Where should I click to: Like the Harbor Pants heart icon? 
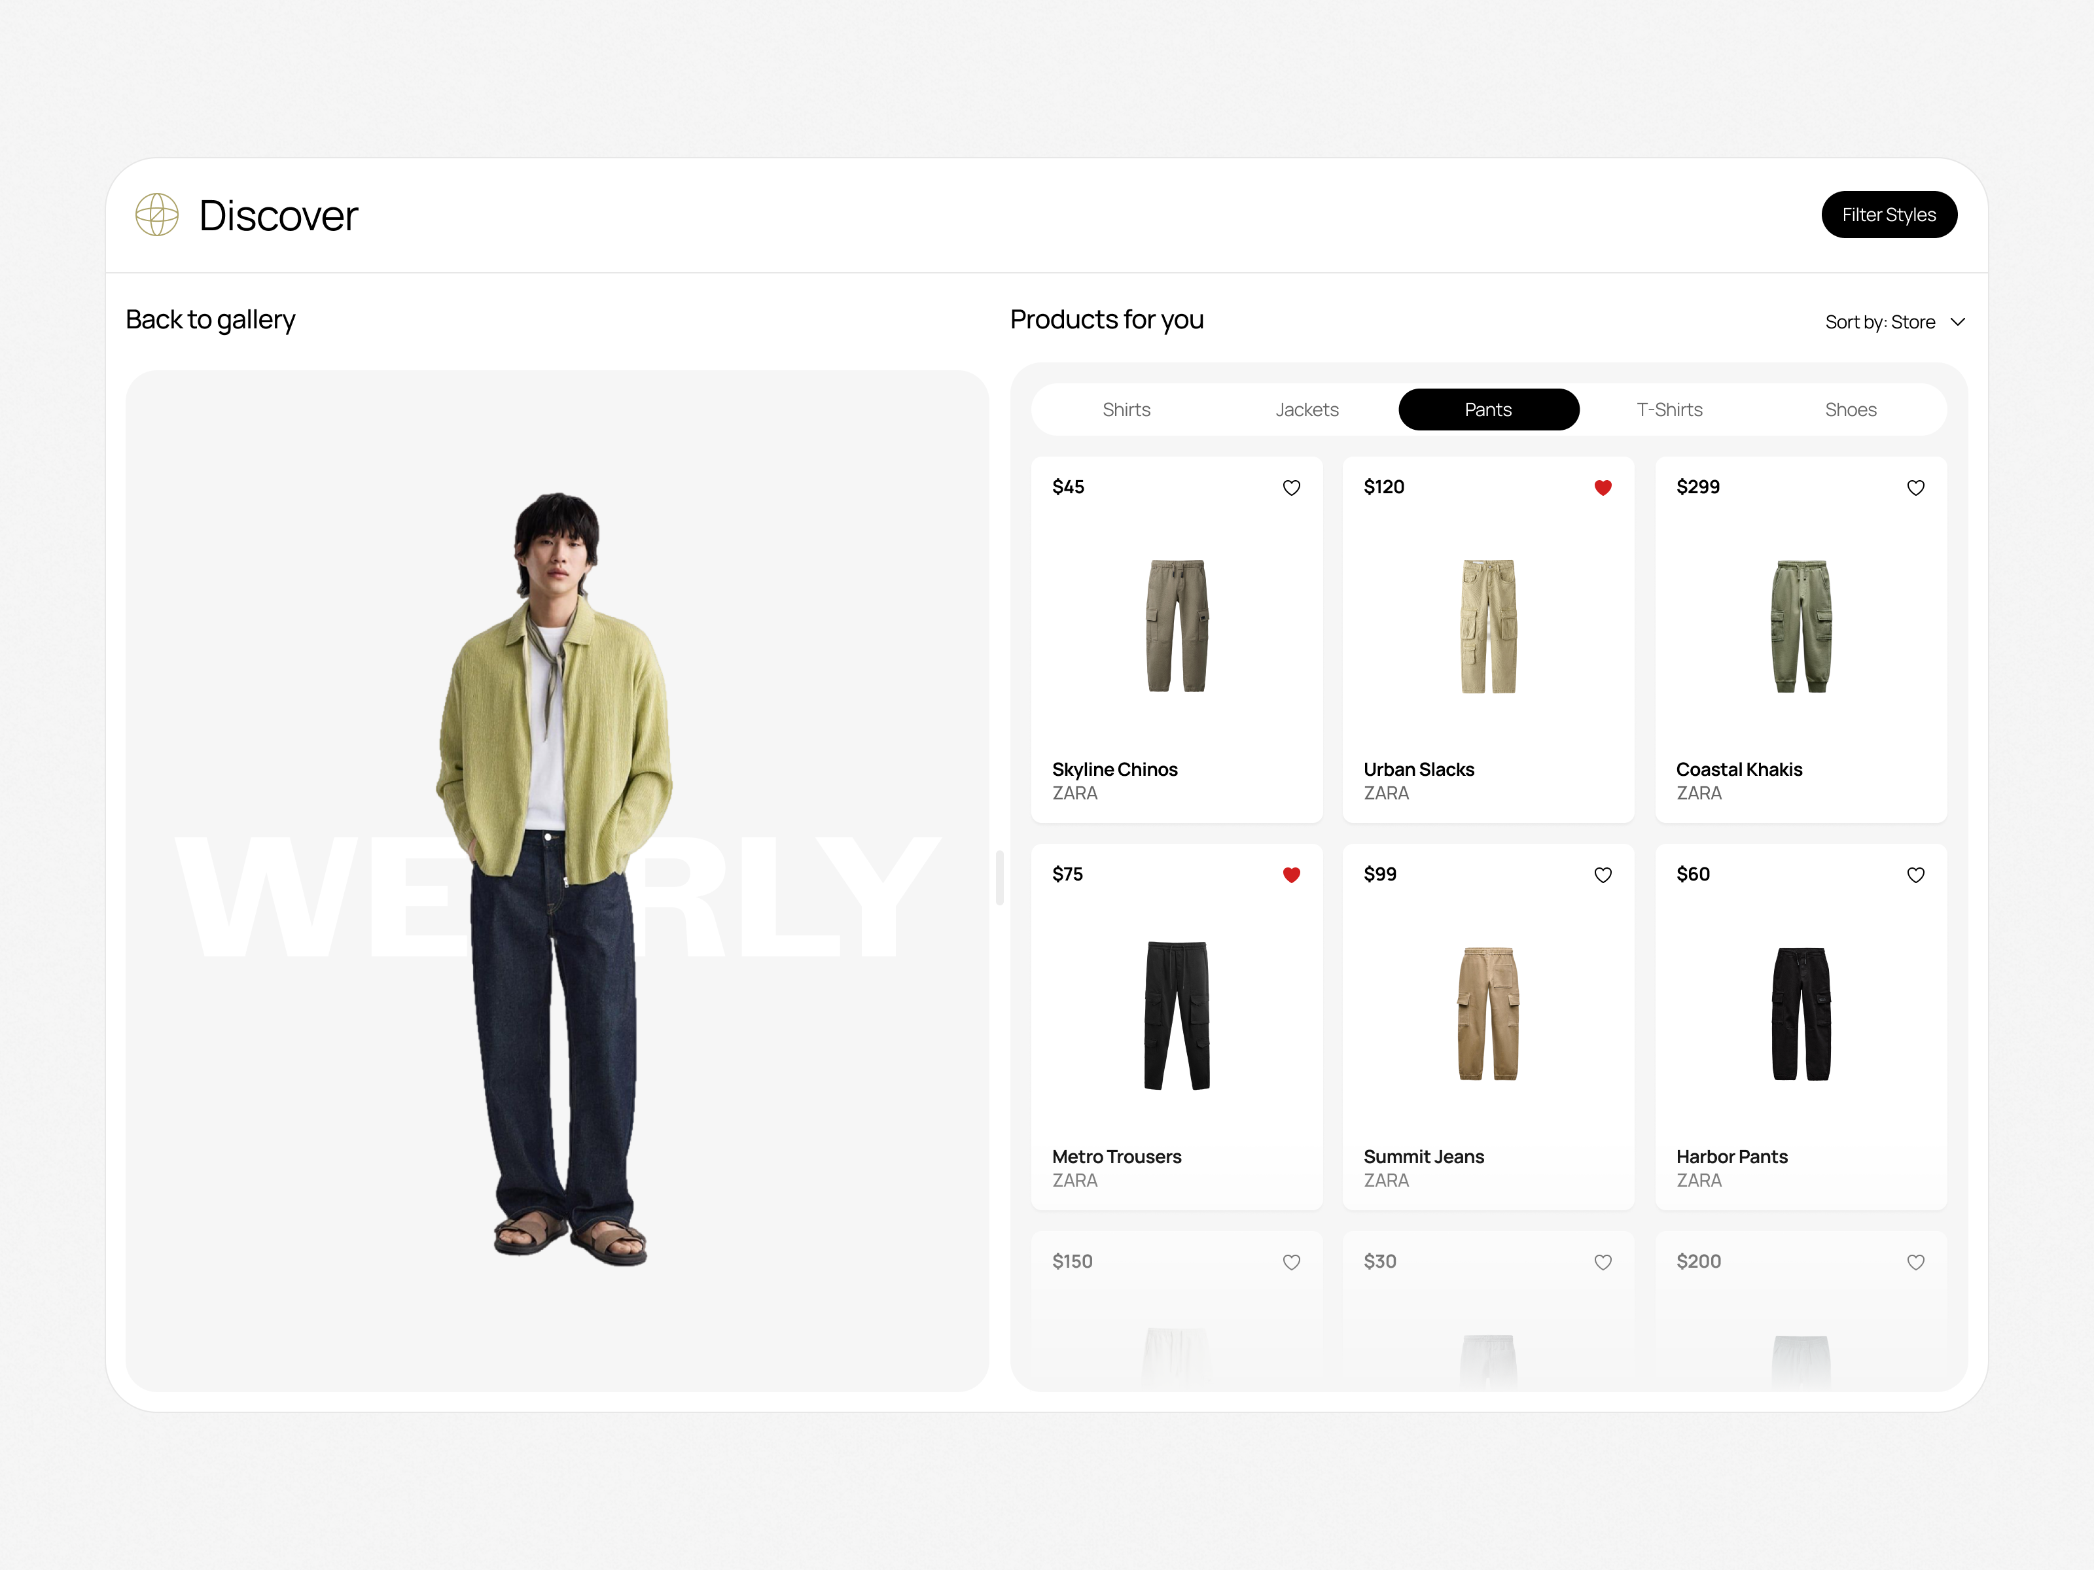(1915, 875)
